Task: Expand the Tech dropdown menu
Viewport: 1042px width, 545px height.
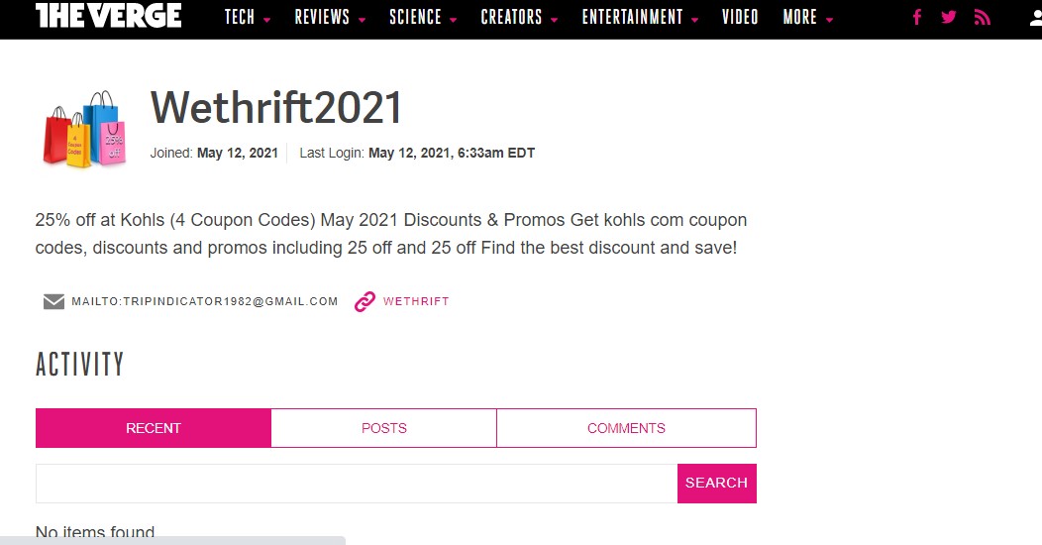Action: coord(247,17)
